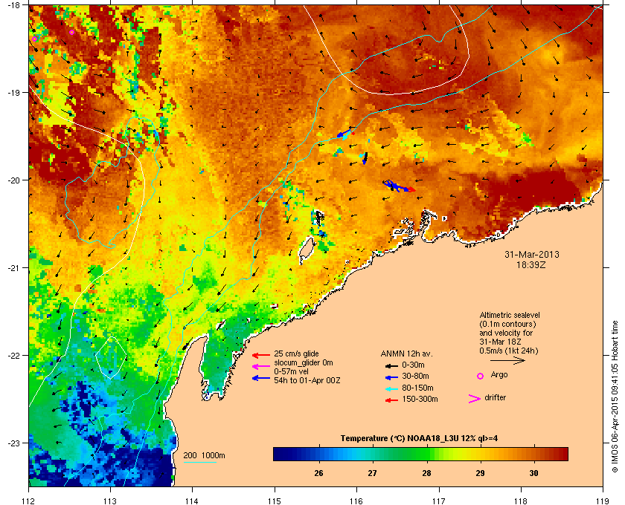Image resolution: width=625 pixels, height=505 pixels.
Task: Click the time text 18:39Z
Action: click(x=532, y=264)
